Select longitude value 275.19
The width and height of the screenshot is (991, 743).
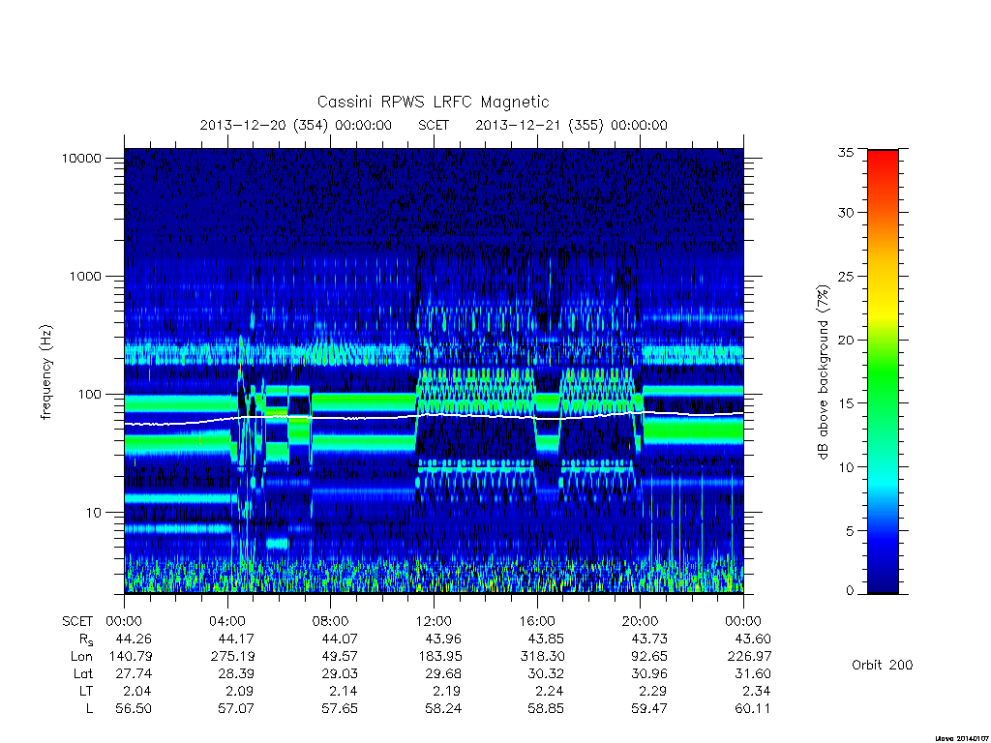tap(232, 657)
